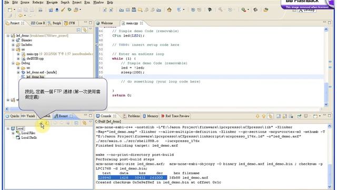Open the New file dropdown arrow
The height and width of the screenshot is (190, 337).
(x=14, y=9)
